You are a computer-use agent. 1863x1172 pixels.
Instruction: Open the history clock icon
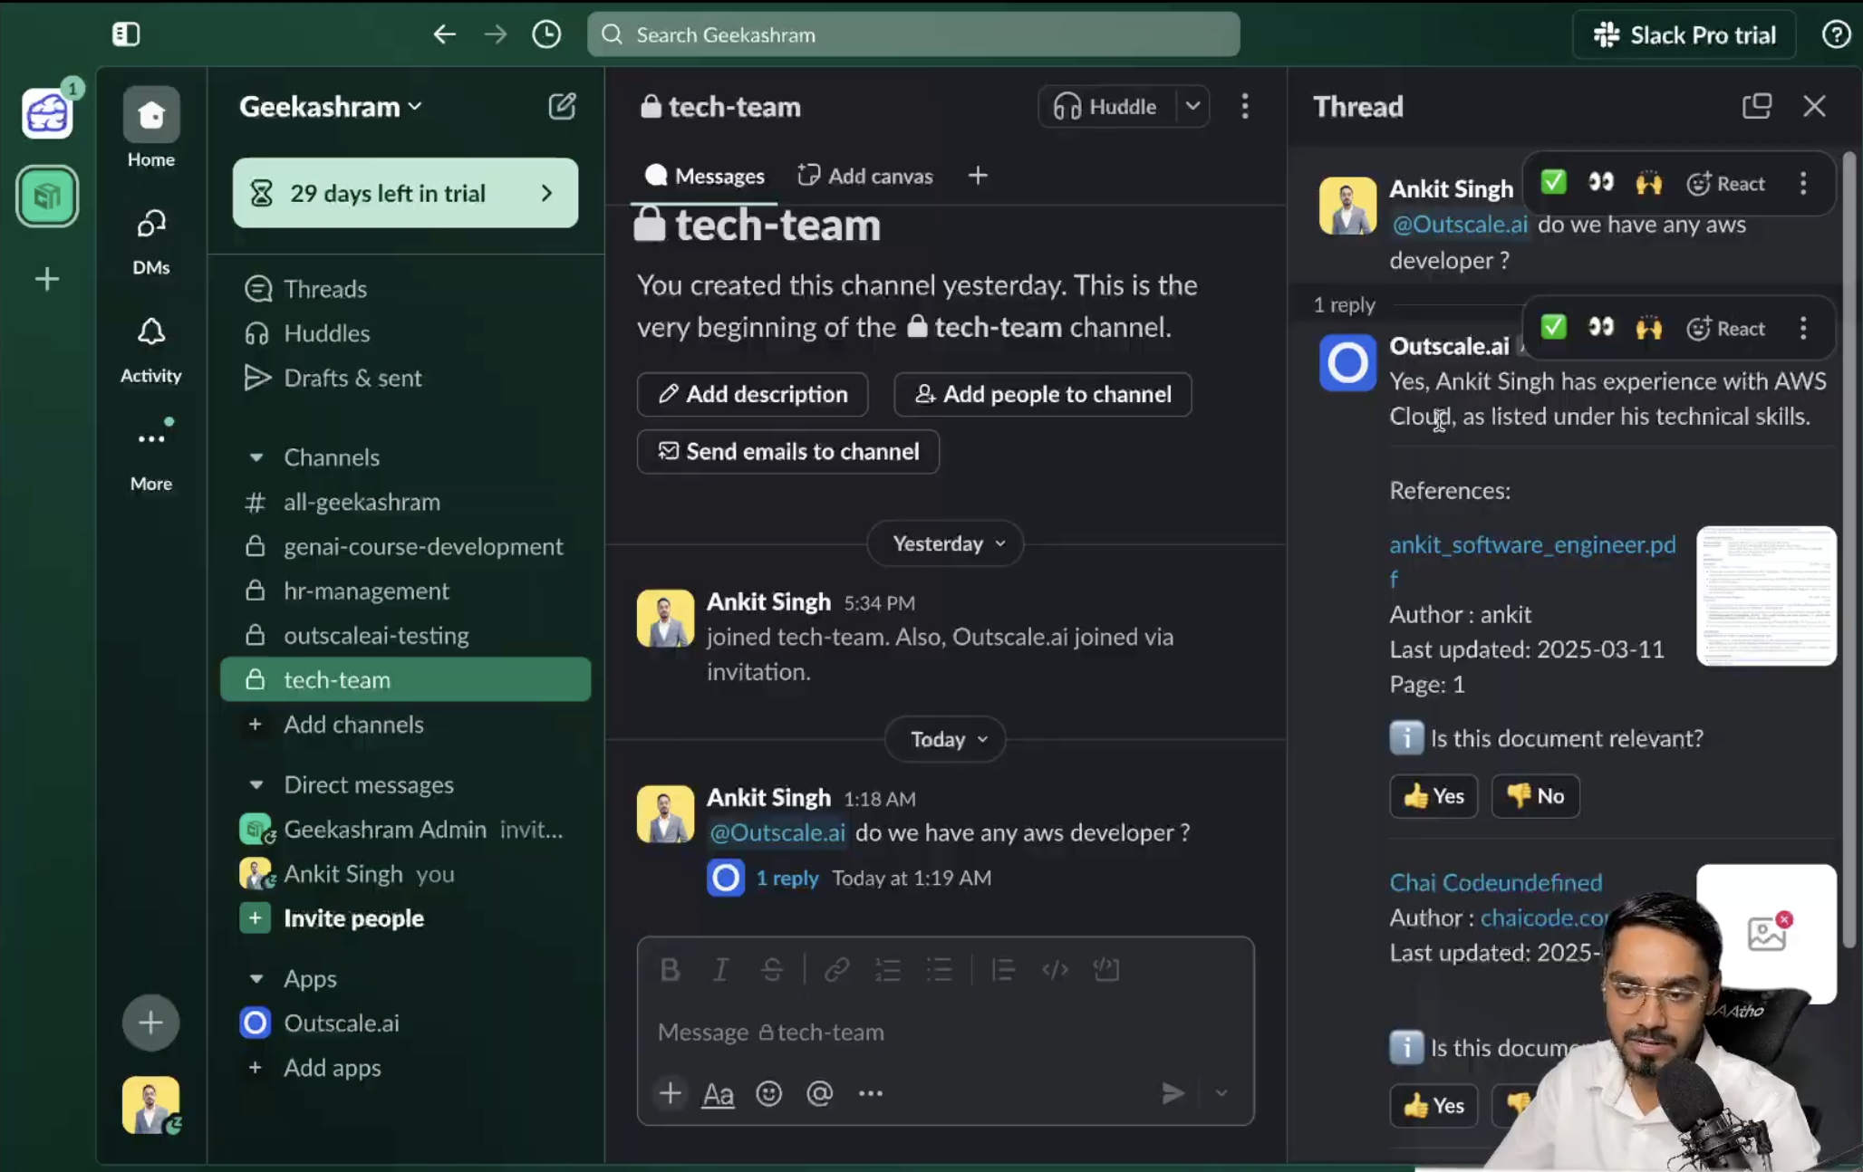pos(546,34)
